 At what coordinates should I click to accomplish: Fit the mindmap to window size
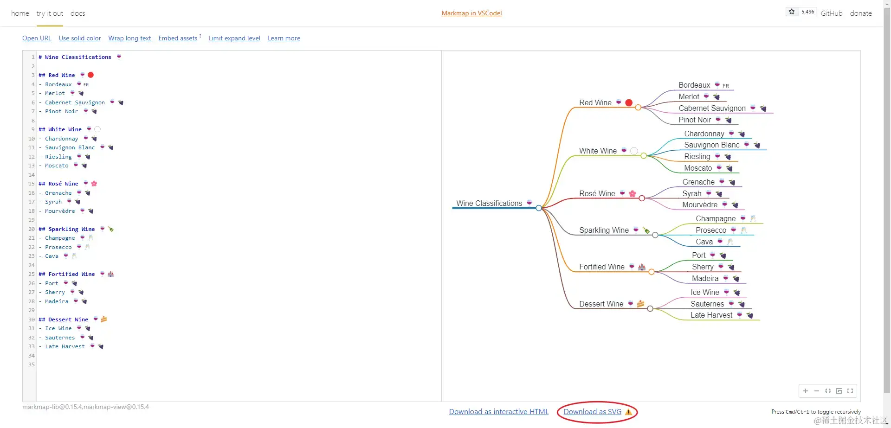click(x=828, y=391)
